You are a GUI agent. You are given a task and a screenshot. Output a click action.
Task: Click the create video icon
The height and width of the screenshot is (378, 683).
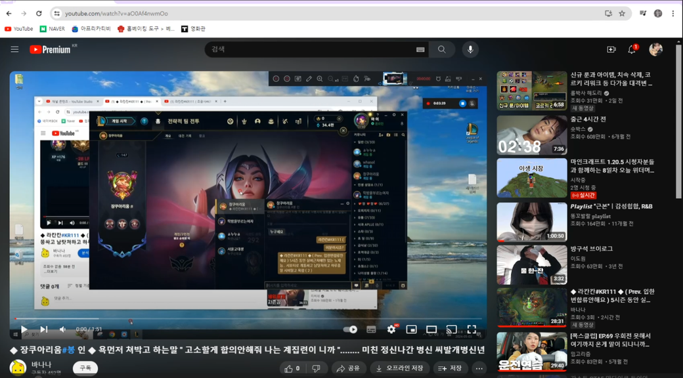coord(611,49)
